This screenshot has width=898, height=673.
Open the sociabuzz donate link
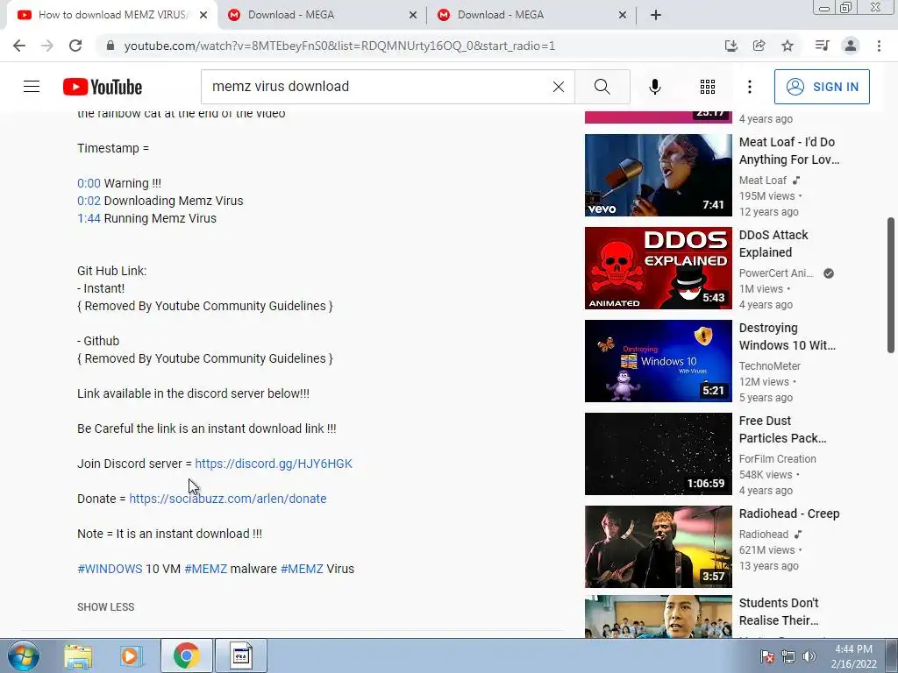coord(228,499)
